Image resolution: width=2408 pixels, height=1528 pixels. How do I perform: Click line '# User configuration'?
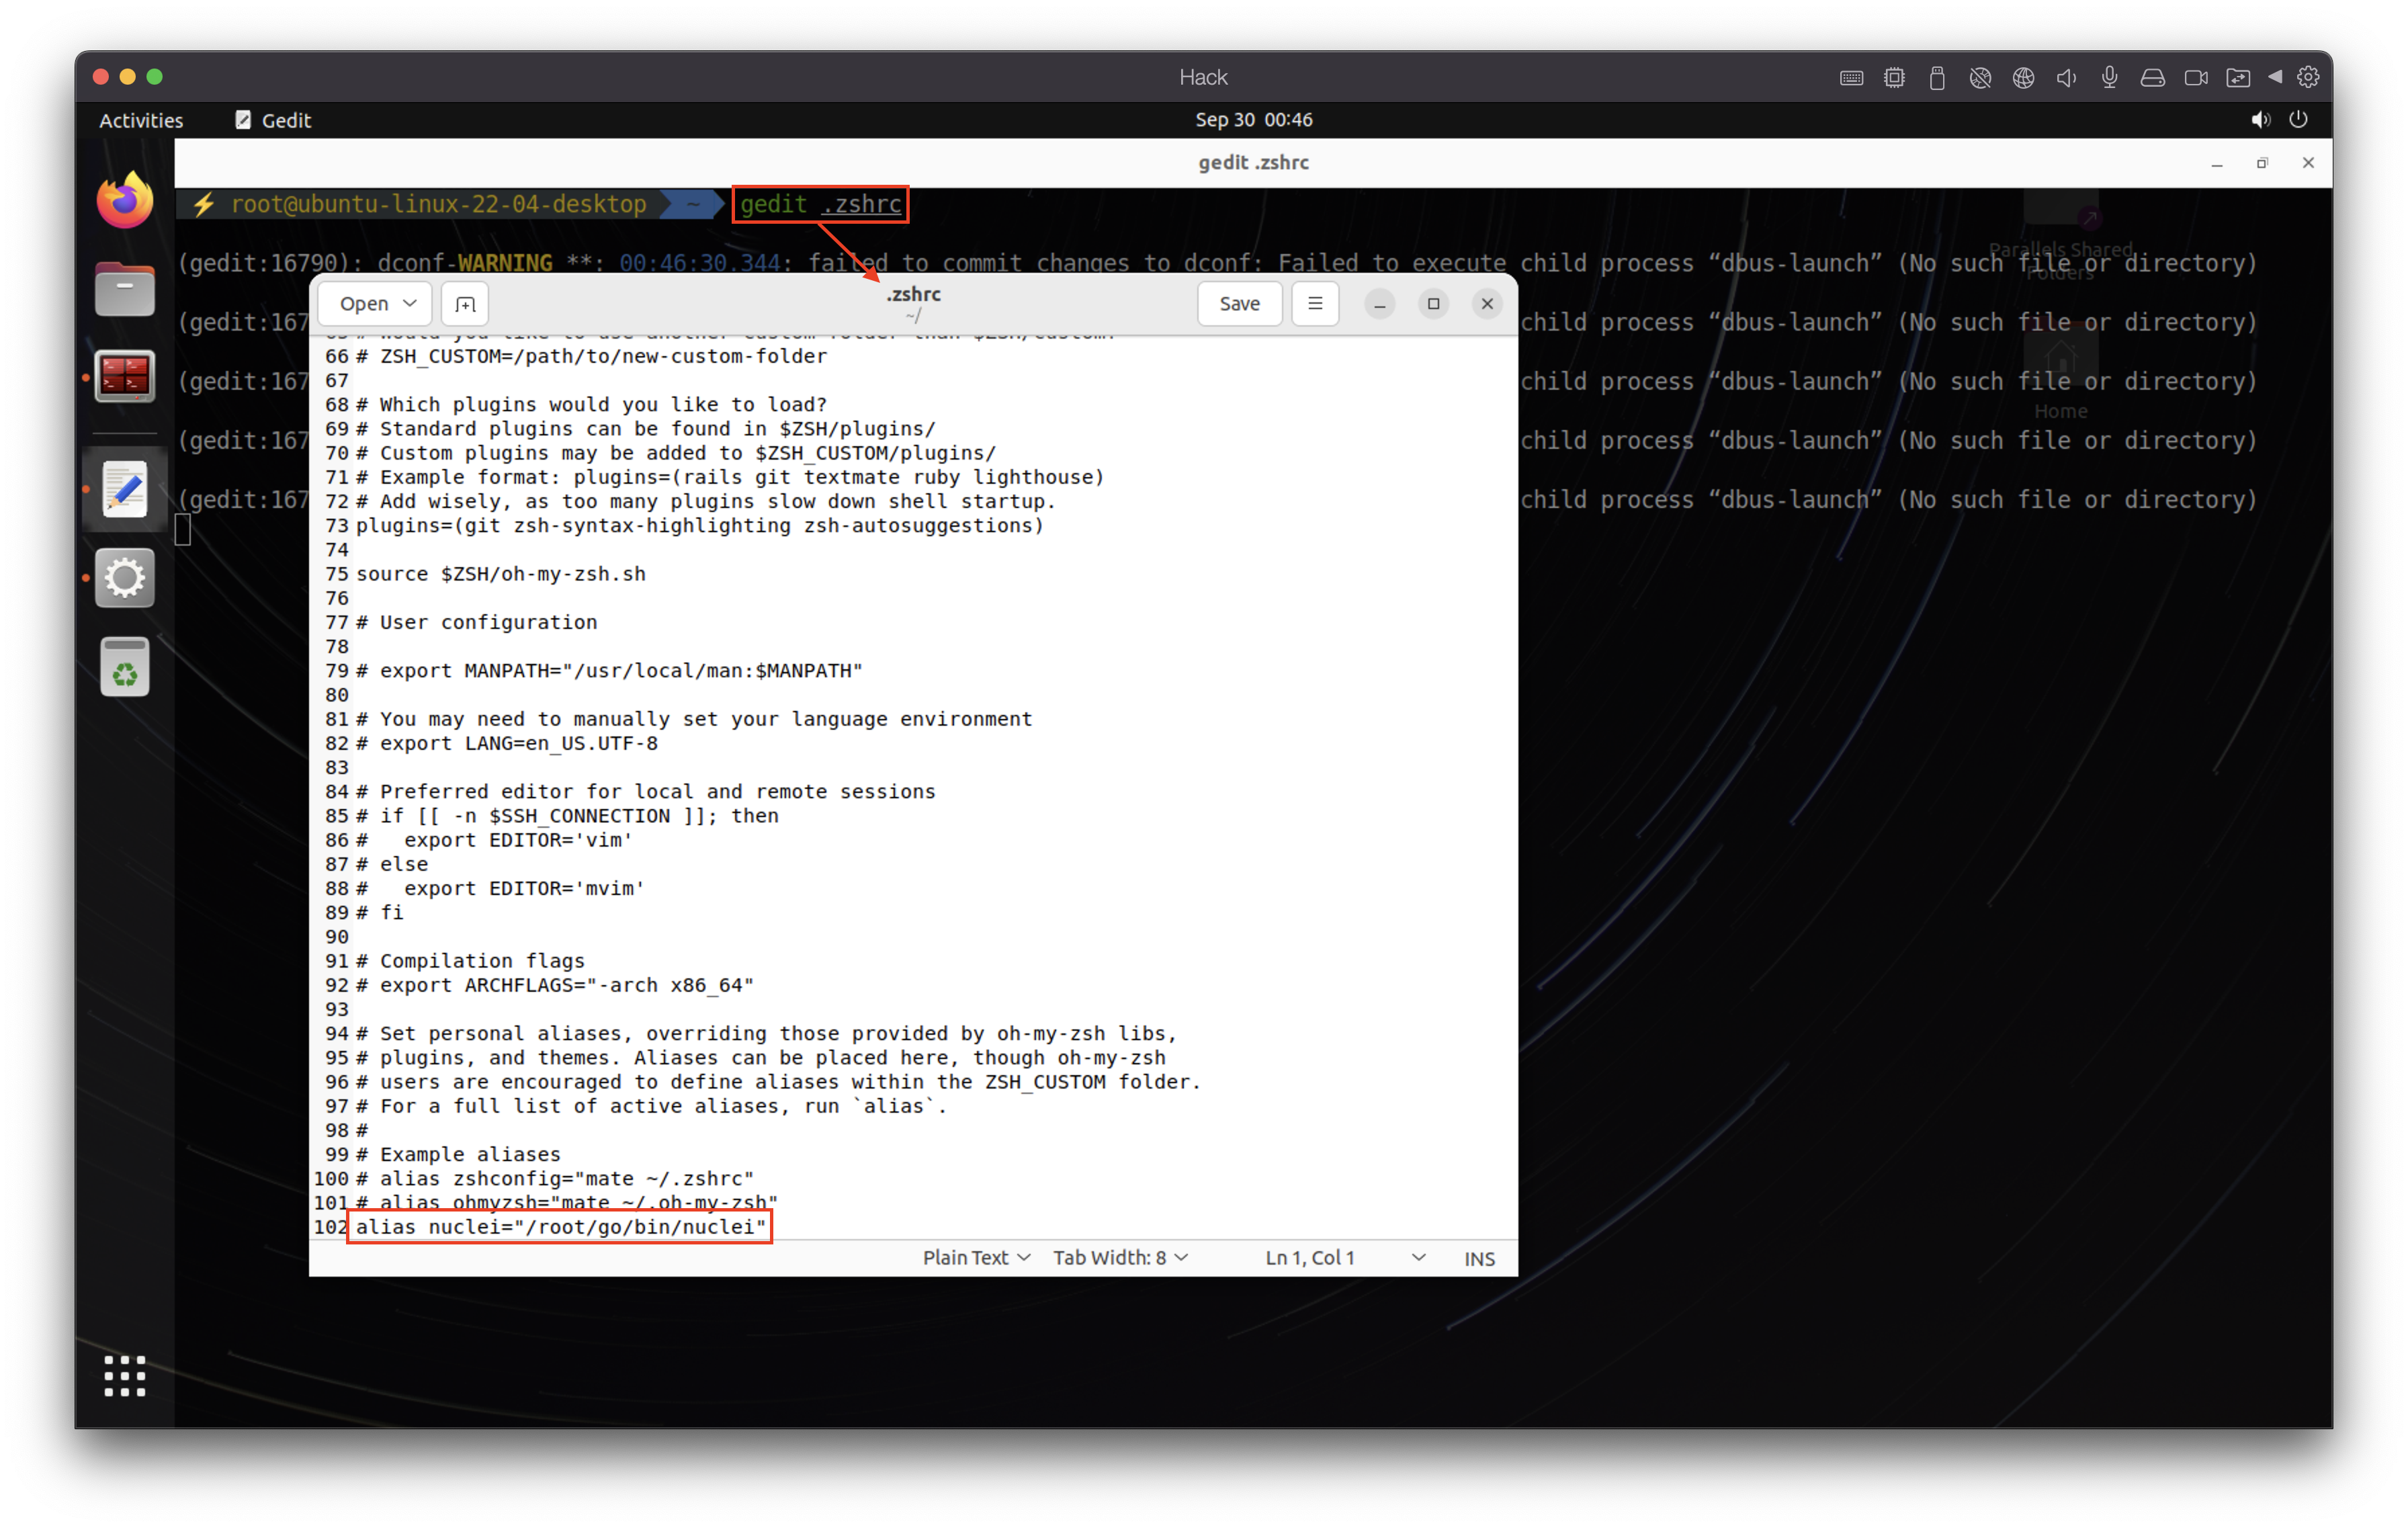point(476,622)
